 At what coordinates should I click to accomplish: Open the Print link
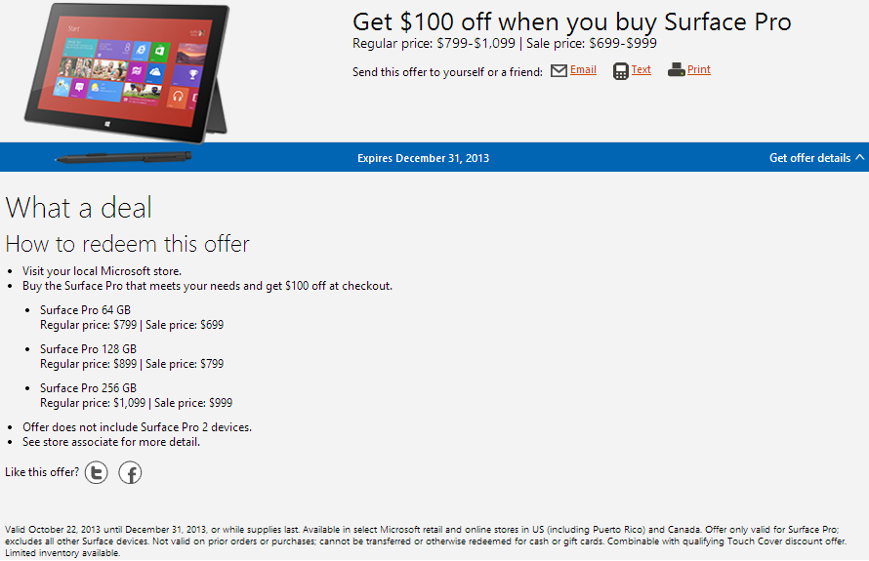click(699, 70)
